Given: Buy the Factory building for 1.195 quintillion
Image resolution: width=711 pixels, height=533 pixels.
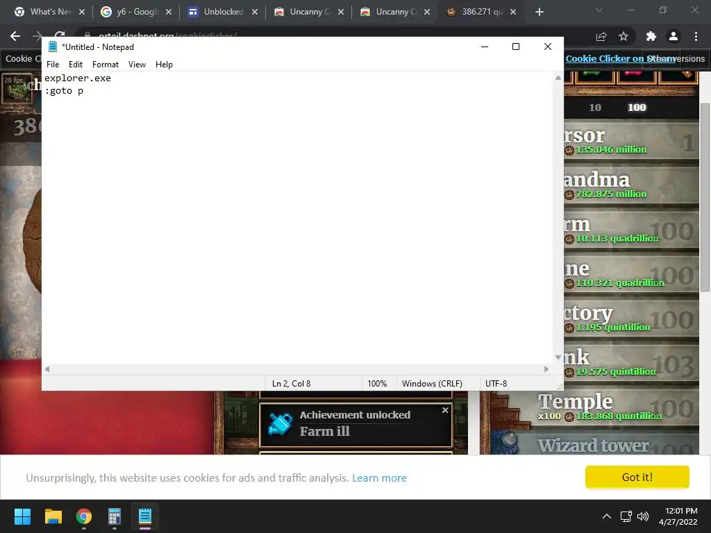Looking at the screenshot, I should click(631, 319).
